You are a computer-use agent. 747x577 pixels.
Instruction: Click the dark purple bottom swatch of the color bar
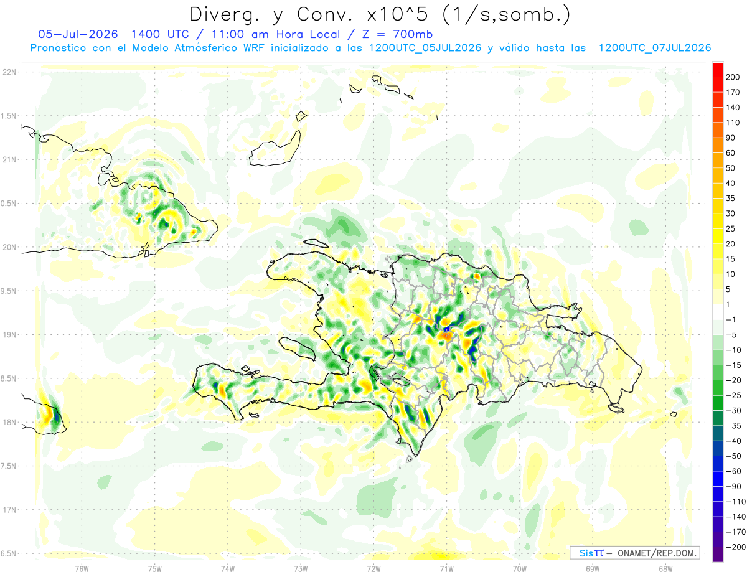pos(718,555)
